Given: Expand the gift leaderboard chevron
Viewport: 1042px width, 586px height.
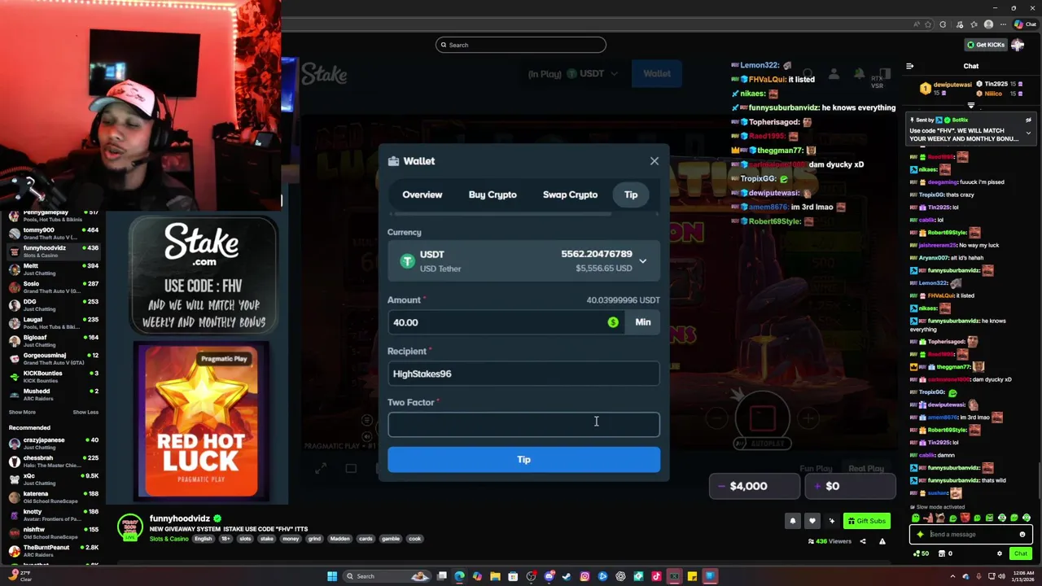Looking at the screenshot, I should coord(971,105).
